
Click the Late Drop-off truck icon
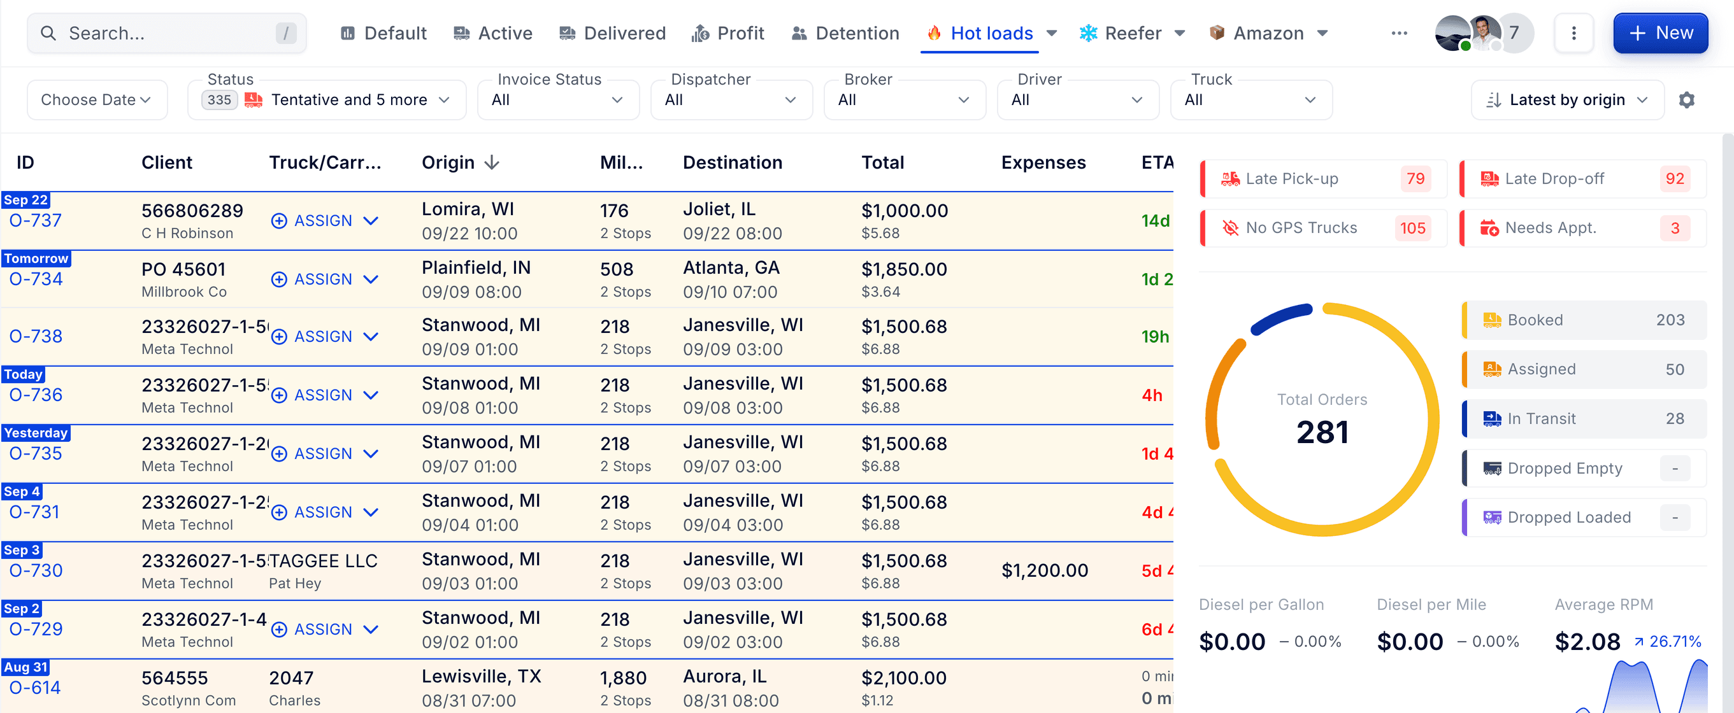pos(1489,179)
